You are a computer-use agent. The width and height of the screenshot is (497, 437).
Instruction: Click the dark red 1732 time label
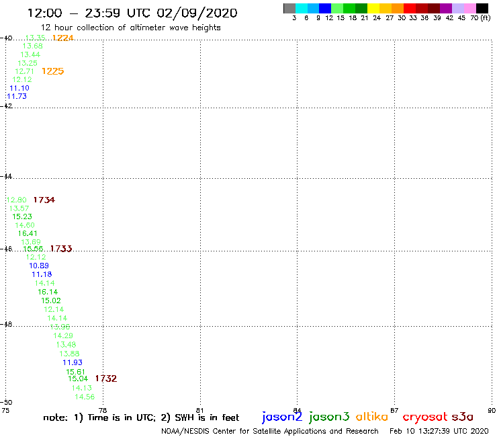tap(106, 379)
